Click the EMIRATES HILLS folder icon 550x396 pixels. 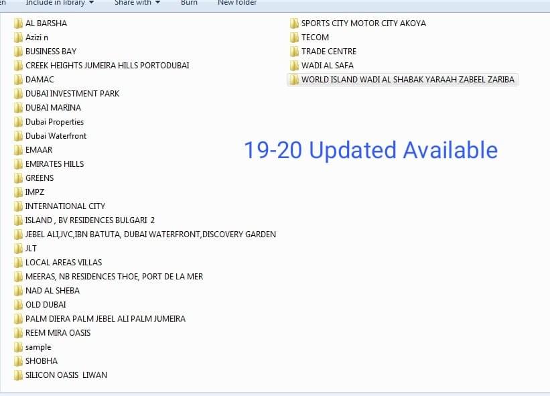pyautogui.click(x=18, y=164)
